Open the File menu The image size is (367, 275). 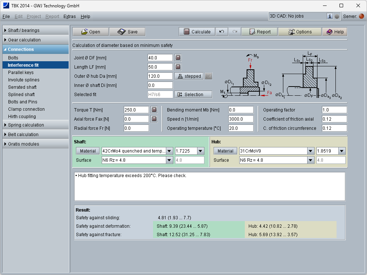(x=6, y=16)
